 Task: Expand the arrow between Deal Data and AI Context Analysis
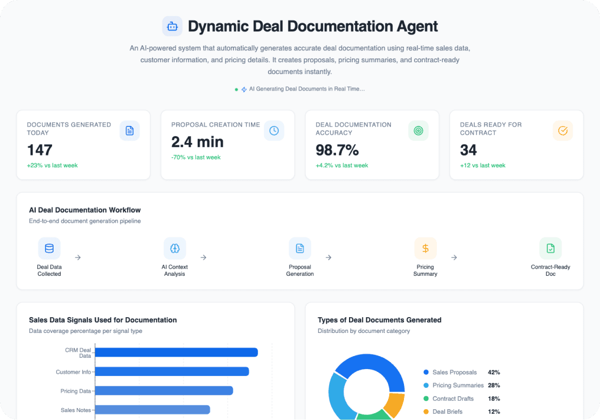coord(78,257)
